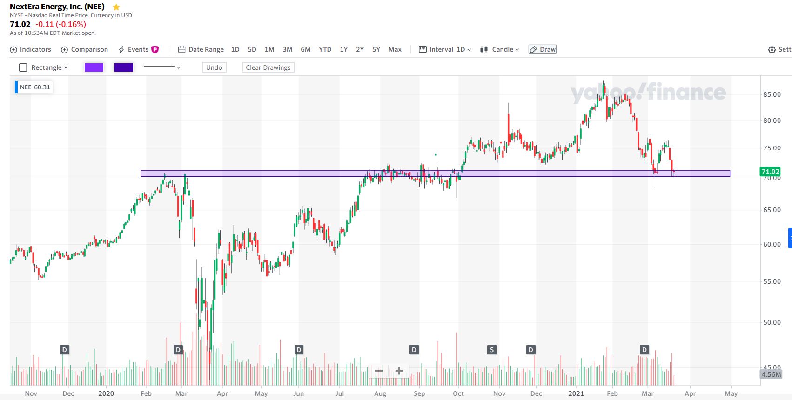Pick the light purple fill color swatch
The height and width of the screenshot is (400, 792).
94,67
